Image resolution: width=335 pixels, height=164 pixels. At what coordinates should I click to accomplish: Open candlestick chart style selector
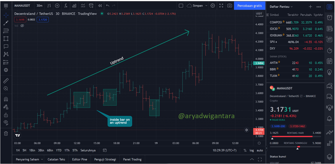coord(49,5)
